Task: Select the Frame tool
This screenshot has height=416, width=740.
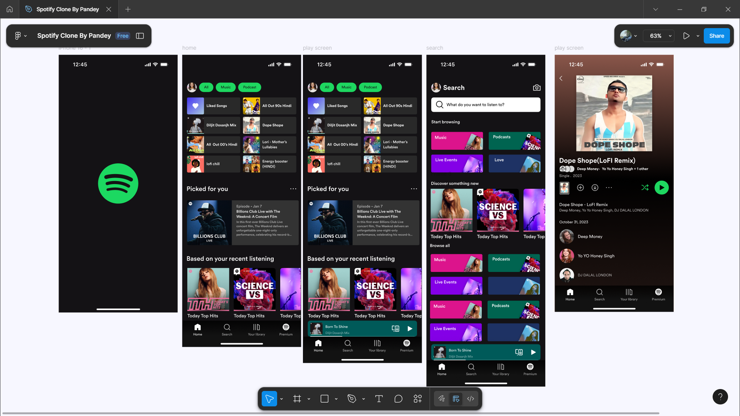Action: (297, 399)
